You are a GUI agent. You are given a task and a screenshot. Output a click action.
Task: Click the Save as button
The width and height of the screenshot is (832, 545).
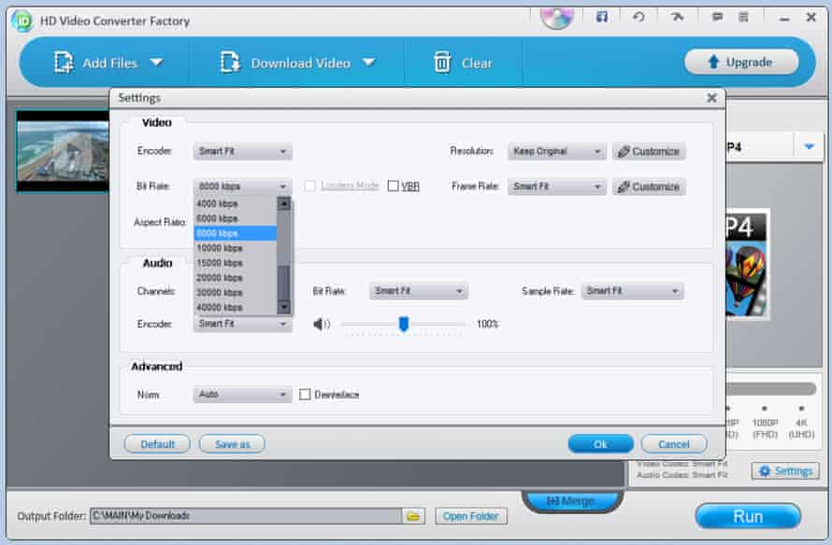click(232, 444)
